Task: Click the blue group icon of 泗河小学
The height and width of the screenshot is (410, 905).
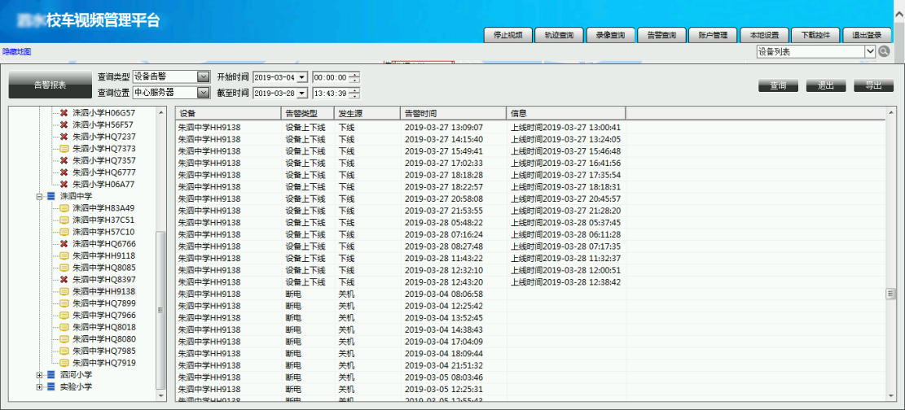Action: point(51,375)
